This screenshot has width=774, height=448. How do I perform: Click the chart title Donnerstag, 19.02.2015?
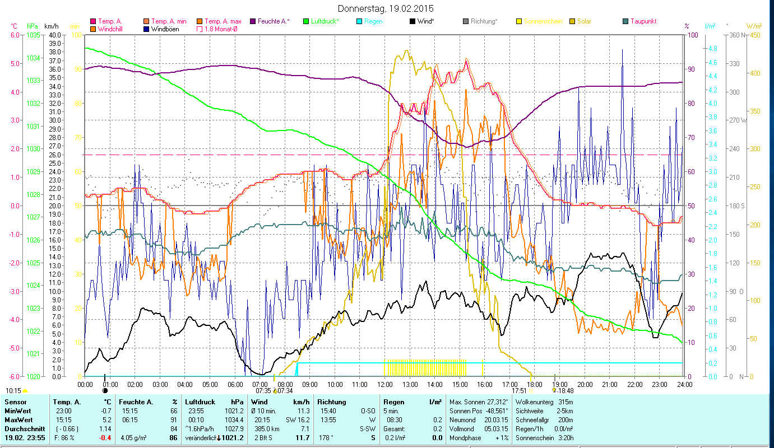(386, 8)
